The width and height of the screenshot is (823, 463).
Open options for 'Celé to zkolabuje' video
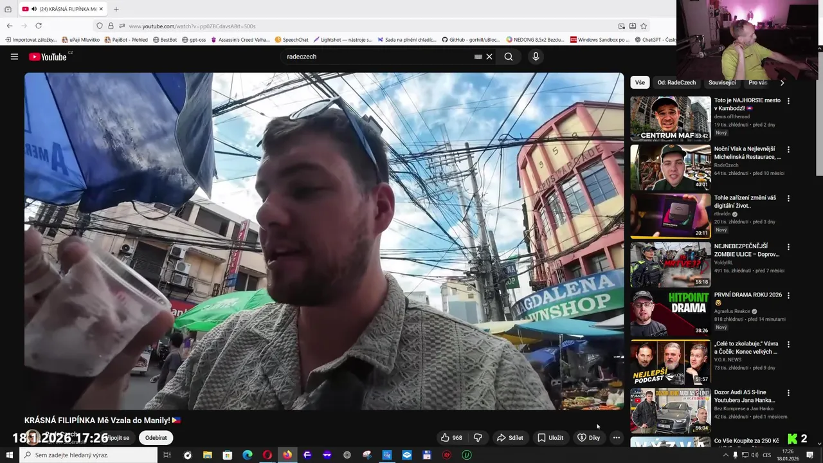(788, 344)
